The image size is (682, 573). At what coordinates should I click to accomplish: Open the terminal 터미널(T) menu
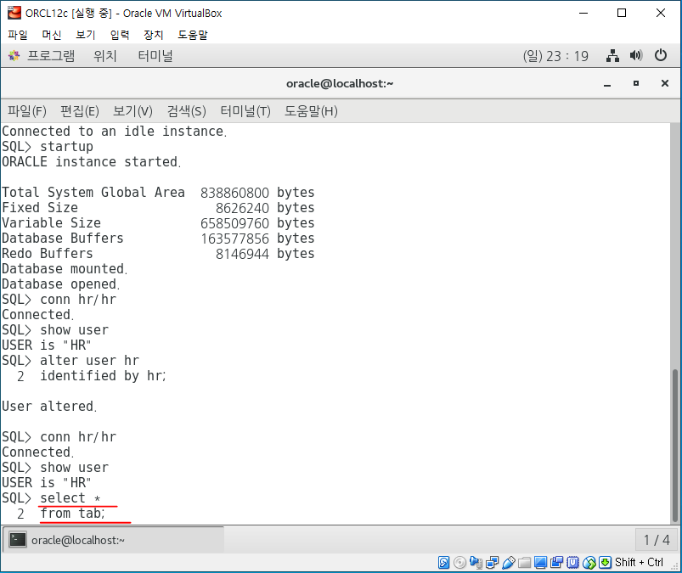[245, 111]
